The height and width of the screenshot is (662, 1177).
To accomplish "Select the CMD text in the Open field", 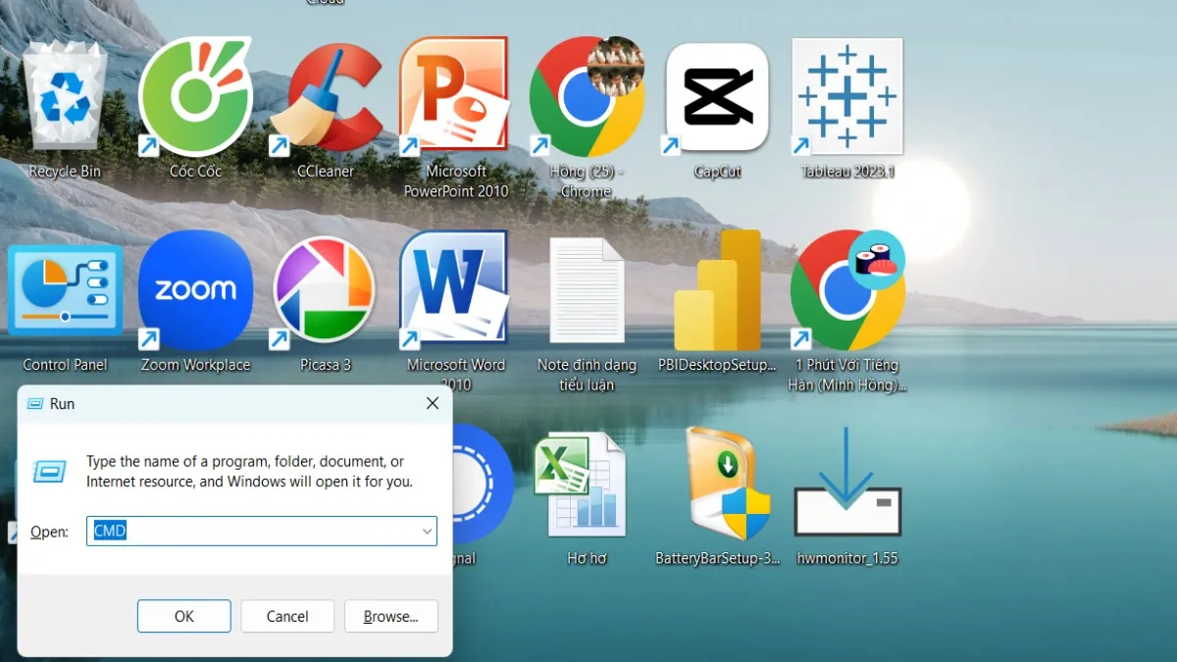I will pos(110,531).
